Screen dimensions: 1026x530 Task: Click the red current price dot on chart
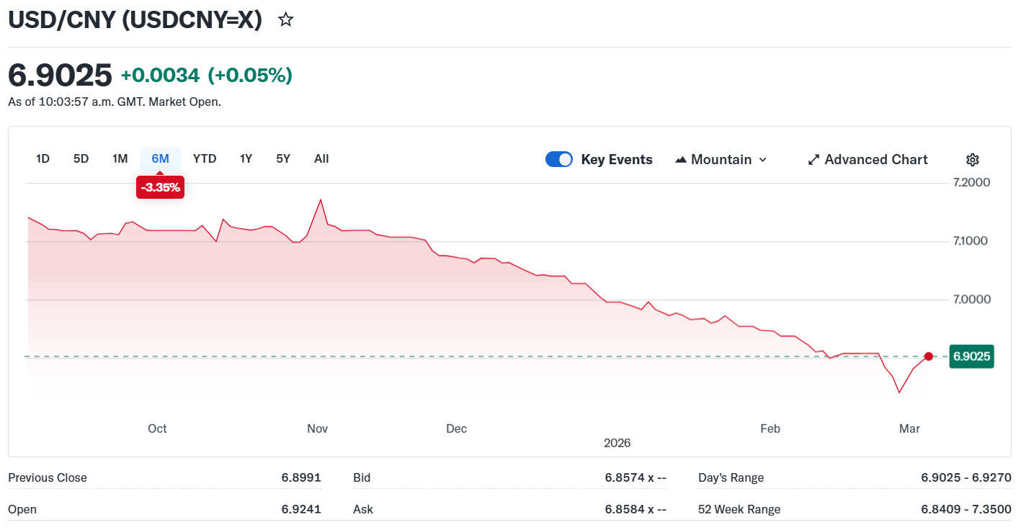point(929,356)
